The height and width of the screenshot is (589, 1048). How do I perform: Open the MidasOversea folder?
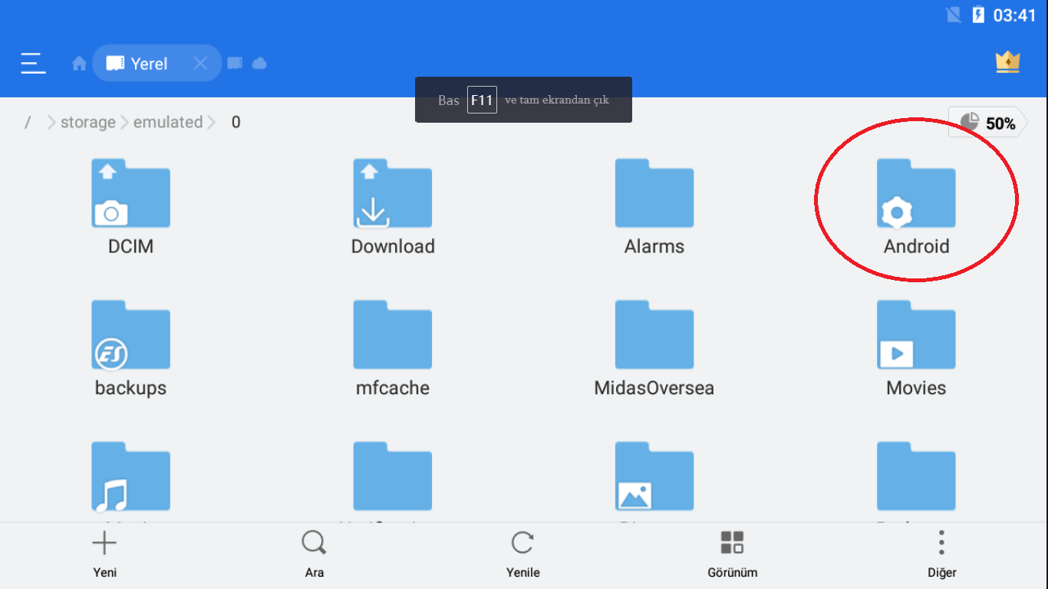point(654,335)
